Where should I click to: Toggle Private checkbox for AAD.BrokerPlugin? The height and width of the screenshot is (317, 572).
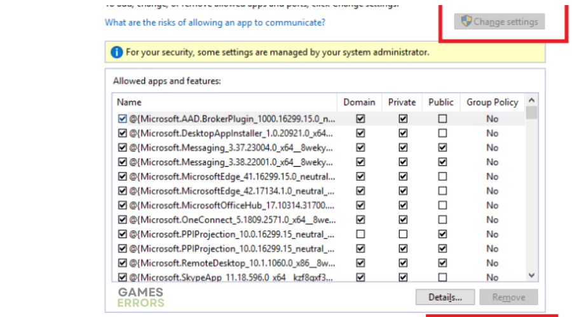403,119
